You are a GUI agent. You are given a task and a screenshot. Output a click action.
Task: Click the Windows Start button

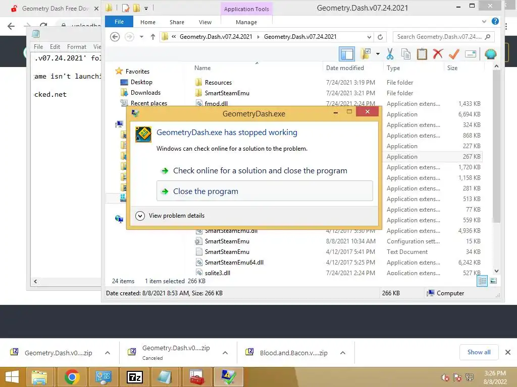pyautogui.click(x=12, y=377)
